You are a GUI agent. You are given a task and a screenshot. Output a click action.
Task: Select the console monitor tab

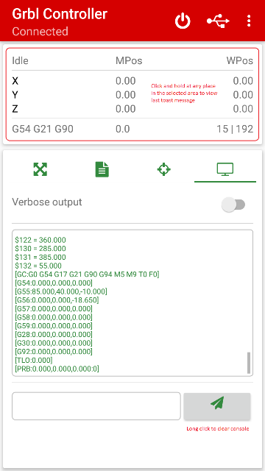point(225,169)
